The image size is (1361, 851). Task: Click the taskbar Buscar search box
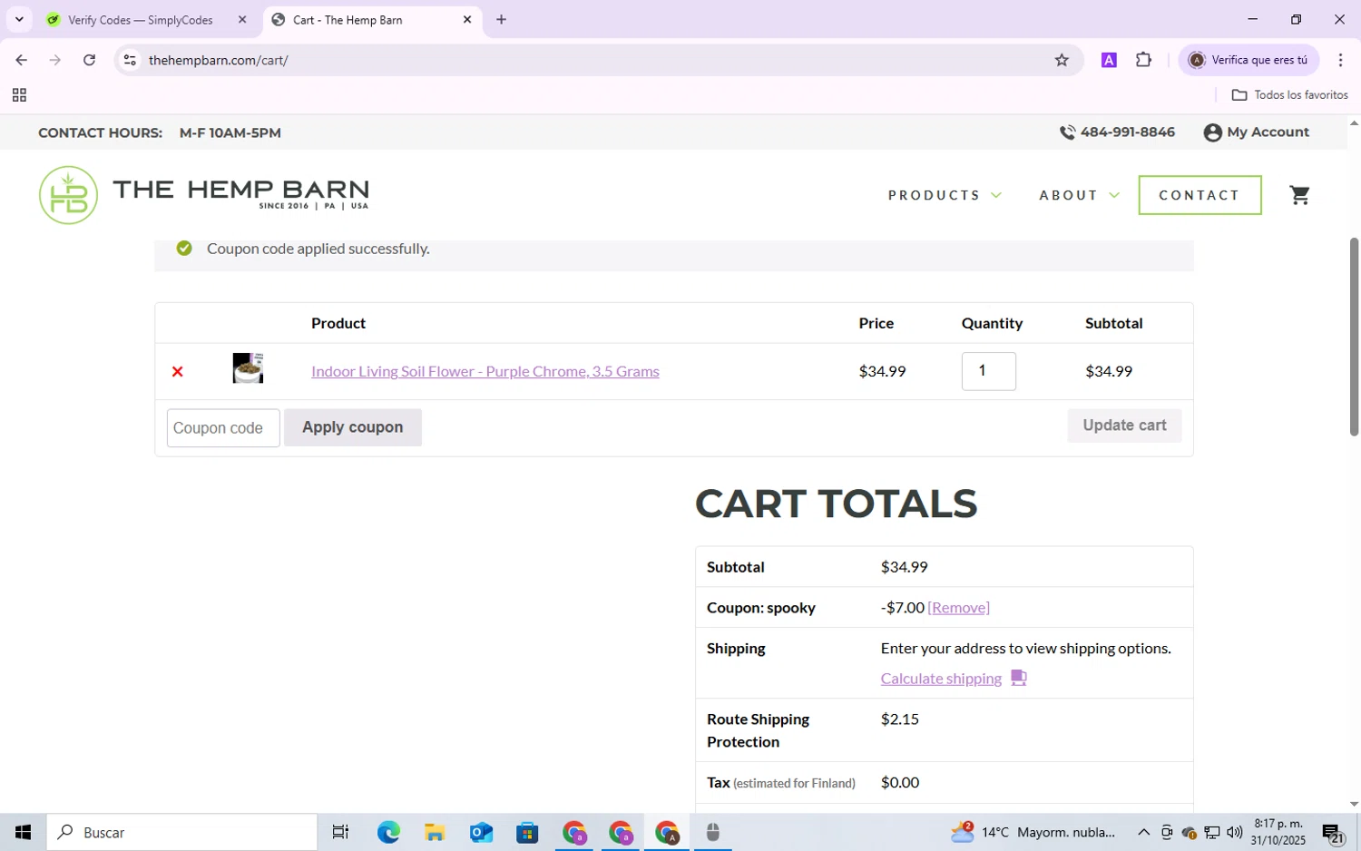click(x=181, y=832)
